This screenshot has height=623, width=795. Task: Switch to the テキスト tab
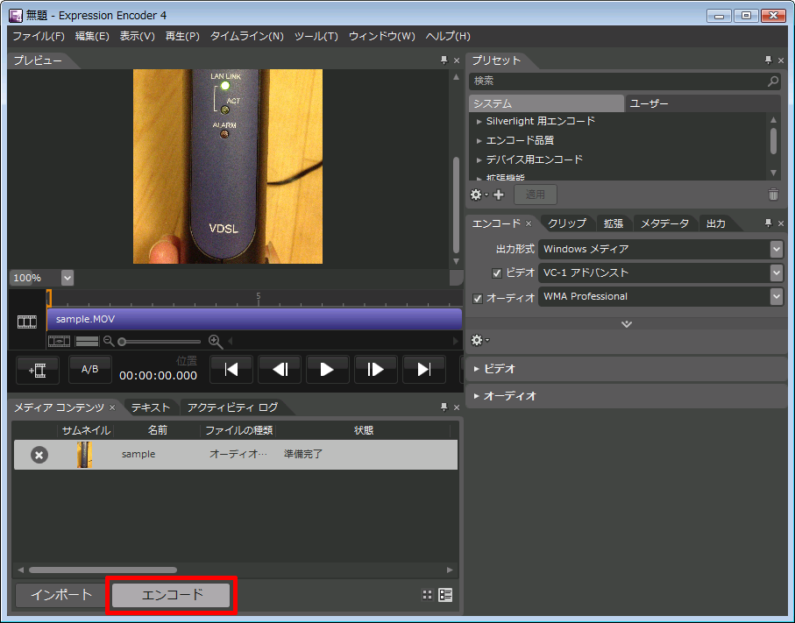[x=151, y=407]
